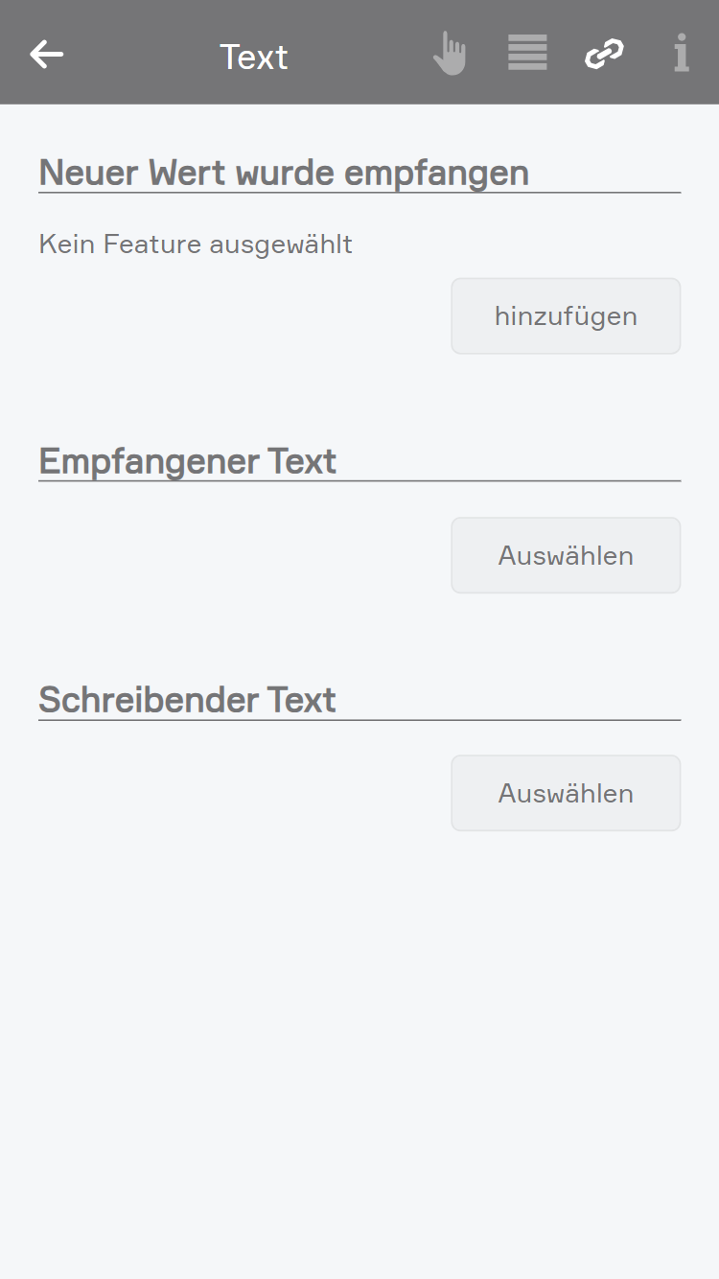This screenshot has height=1279, width=719.
Task: Add a feature for new value received
Action: tap(566, 316)
